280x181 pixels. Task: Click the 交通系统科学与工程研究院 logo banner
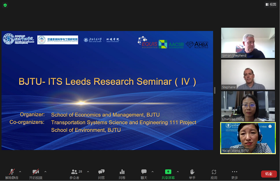(x=58, y=39)
